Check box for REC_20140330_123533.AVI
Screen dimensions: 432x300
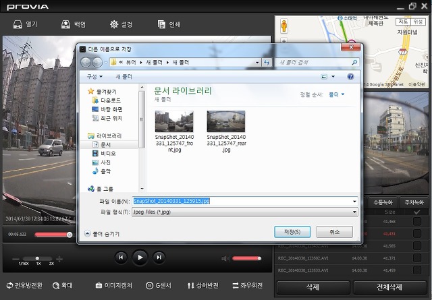click(417, 270)
